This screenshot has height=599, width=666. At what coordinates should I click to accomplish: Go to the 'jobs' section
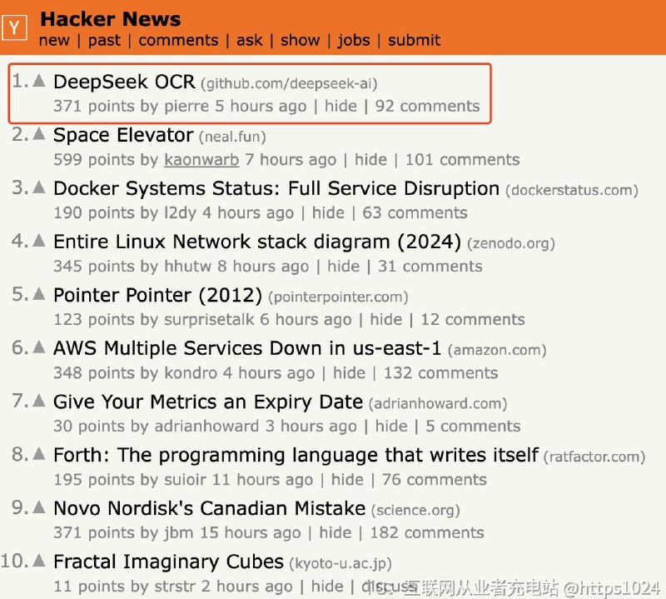click(x=354, y=40)
